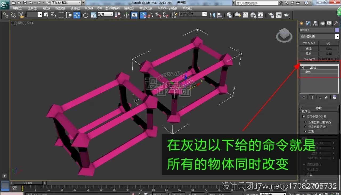The image size is (341, 195).
Task: Click the Redo arrow icon
Action: pos(39,3)
